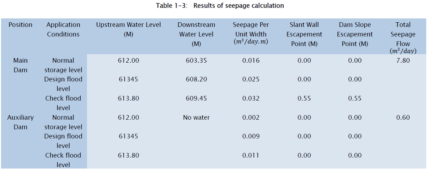Select the Position column header
The height and width of the screenshot is (171, 428).
pyautogui.click(x=21, y=25)
